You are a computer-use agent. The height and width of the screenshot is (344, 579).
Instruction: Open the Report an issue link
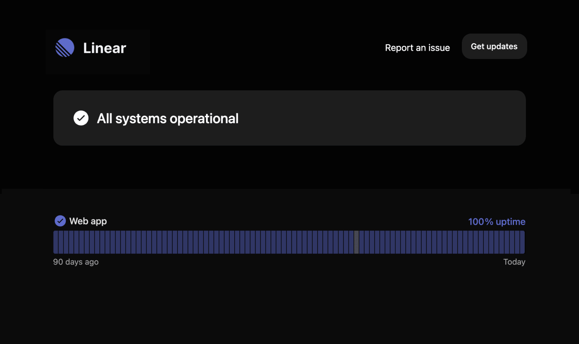pos(417,48)
